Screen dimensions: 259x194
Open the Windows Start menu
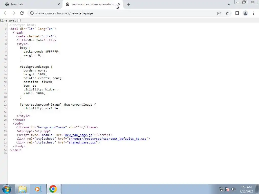tap(7, 189)
